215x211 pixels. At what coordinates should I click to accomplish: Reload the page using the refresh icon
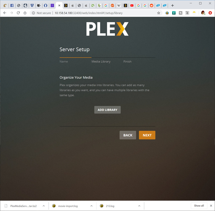(18, 13)
